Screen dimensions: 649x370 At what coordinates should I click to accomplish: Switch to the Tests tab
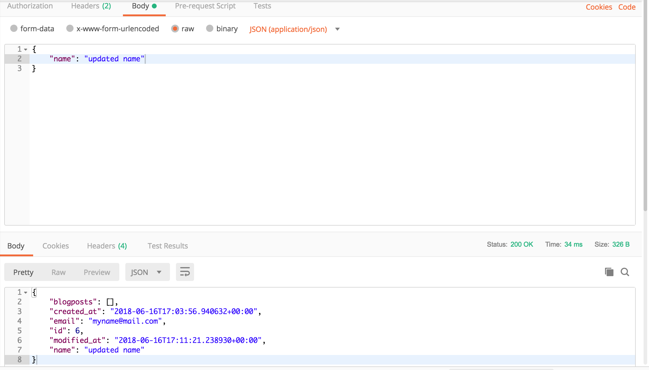tap(262, 6)
